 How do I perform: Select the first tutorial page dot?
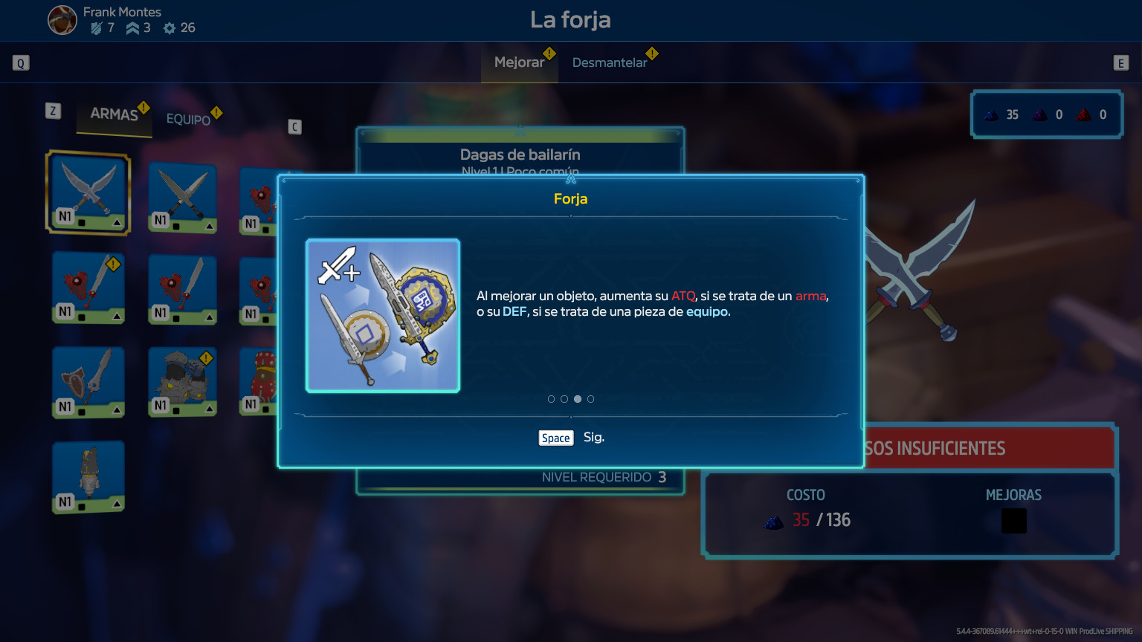[x=551, y=399]
